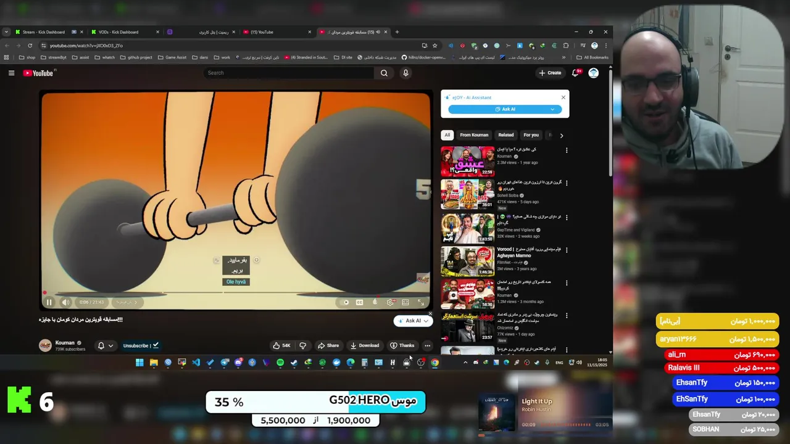Open the GapTime and Vigiland video
790x444 pixels.
467,228
